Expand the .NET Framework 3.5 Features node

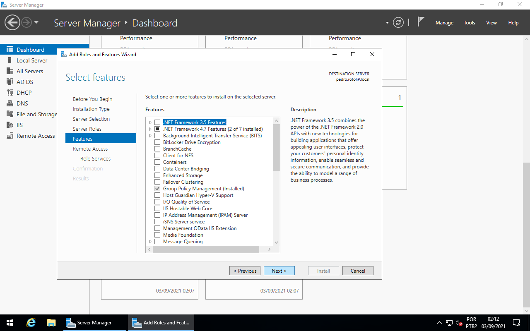pyautogui.click(x=150, y=122)
